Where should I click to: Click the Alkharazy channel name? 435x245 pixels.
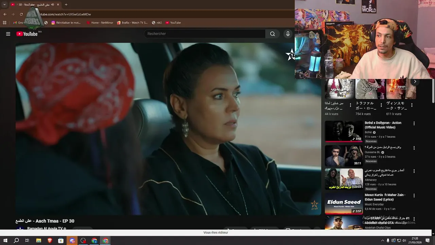coord(371,180)
